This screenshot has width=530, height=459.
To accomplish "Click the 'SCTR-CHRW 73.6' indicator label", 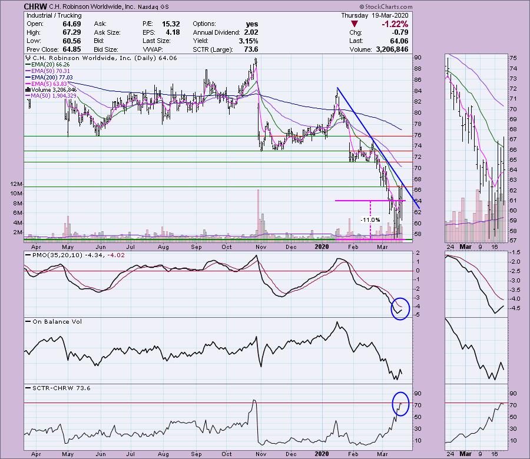I will click(x=61, y=388).
